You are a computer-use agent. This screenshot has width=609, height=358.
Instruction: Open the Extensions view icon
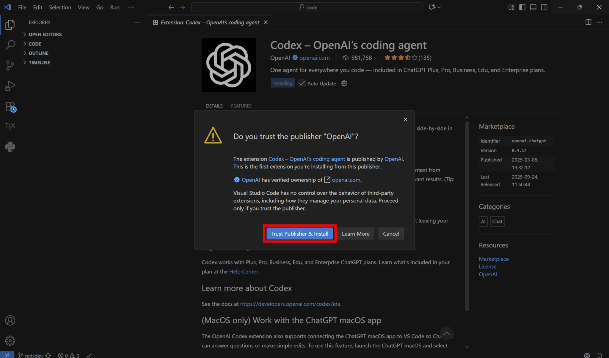pyautogui.click(x=10, y=107)
